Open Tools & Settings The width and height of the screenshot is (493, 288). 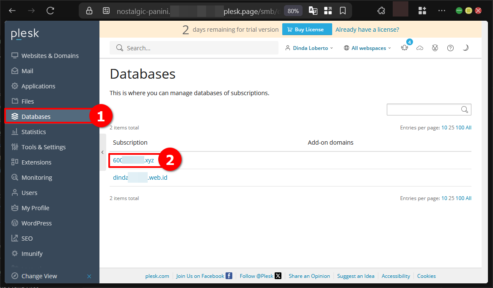[44, 147]
